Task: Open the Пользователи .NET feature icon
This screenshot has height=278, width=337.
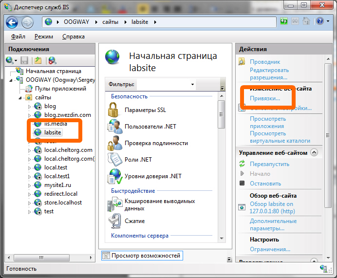Action: (x=114, y=127)
